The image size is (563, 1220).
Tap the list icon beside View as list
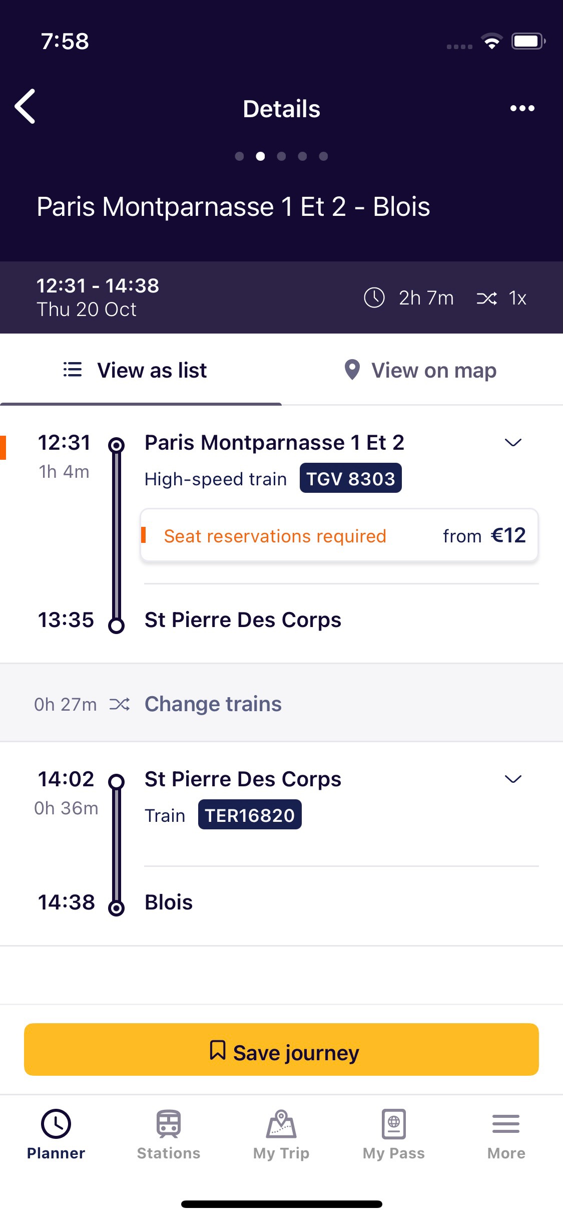click(73, 370)
